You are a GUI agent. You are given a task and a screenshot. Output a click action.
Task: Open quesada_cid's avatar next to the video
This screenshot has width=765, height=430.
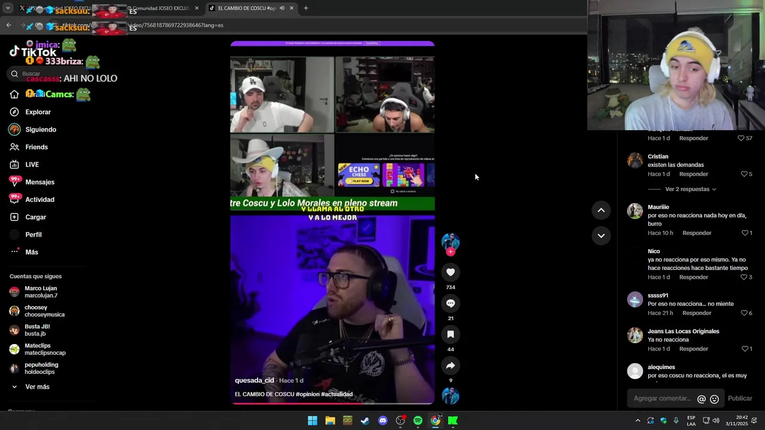[x=451, y=241]
